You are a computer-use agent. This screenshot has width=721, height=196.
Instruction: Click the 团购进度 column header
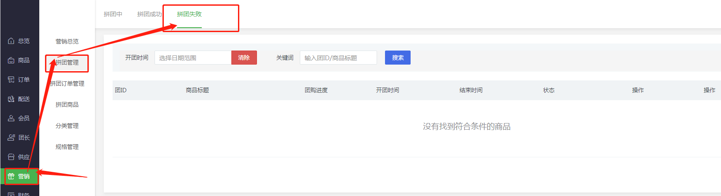tap(316, 90)
